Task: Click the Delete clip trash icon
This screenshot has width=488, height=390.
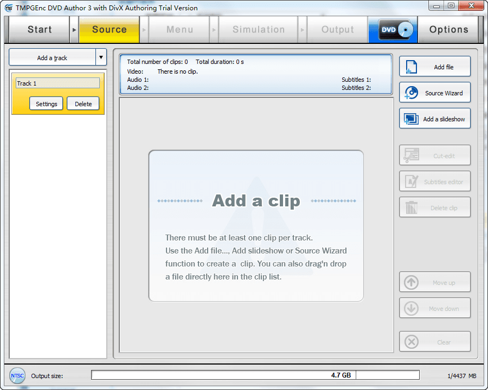Action: pos(411,207)
